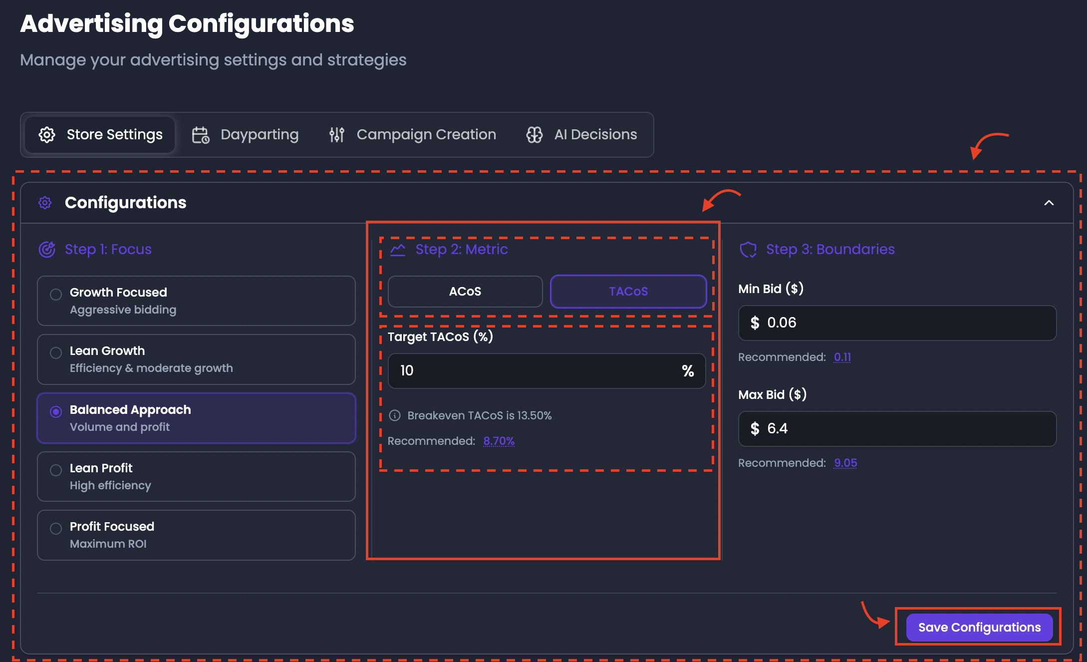The image size is (1087, 662).
Task: Open the Campaign Creation tab
Action: click(x=413, y=135)
